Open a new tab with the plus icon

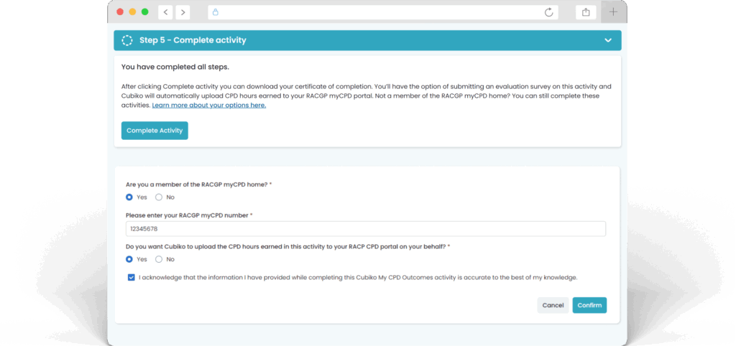click(613, 12)
